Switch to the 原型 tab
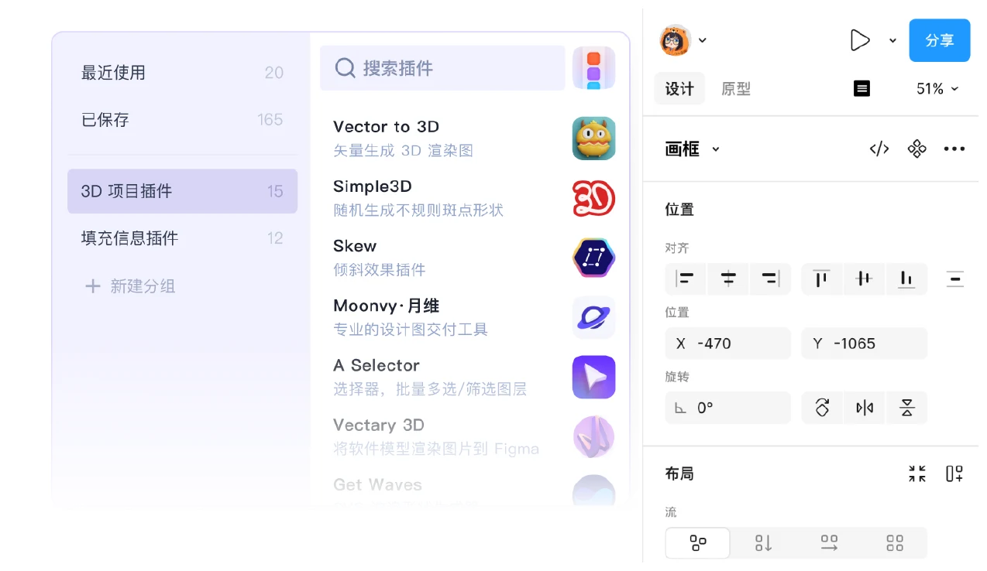Screen dimensions: 987x571 (x=736, y=89)
